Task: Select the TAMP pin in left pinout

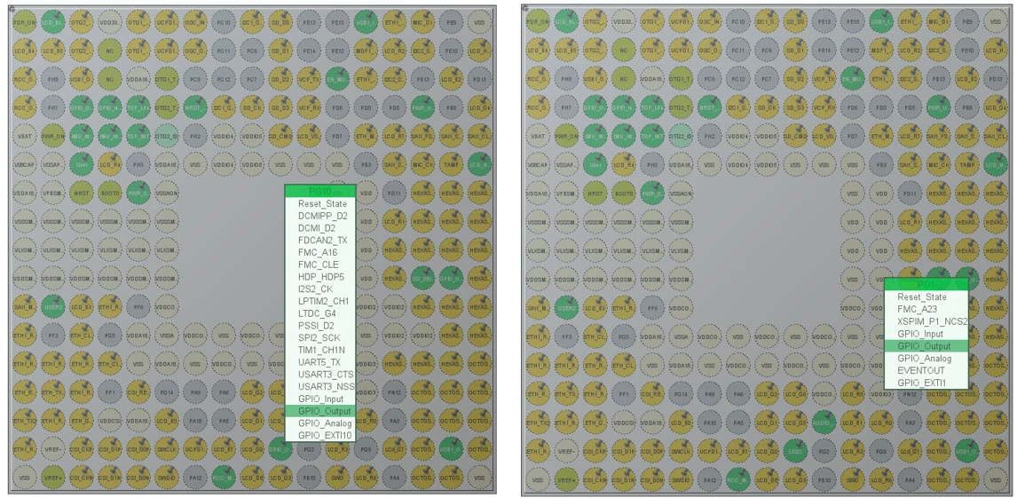Action: tap(452, 164)
